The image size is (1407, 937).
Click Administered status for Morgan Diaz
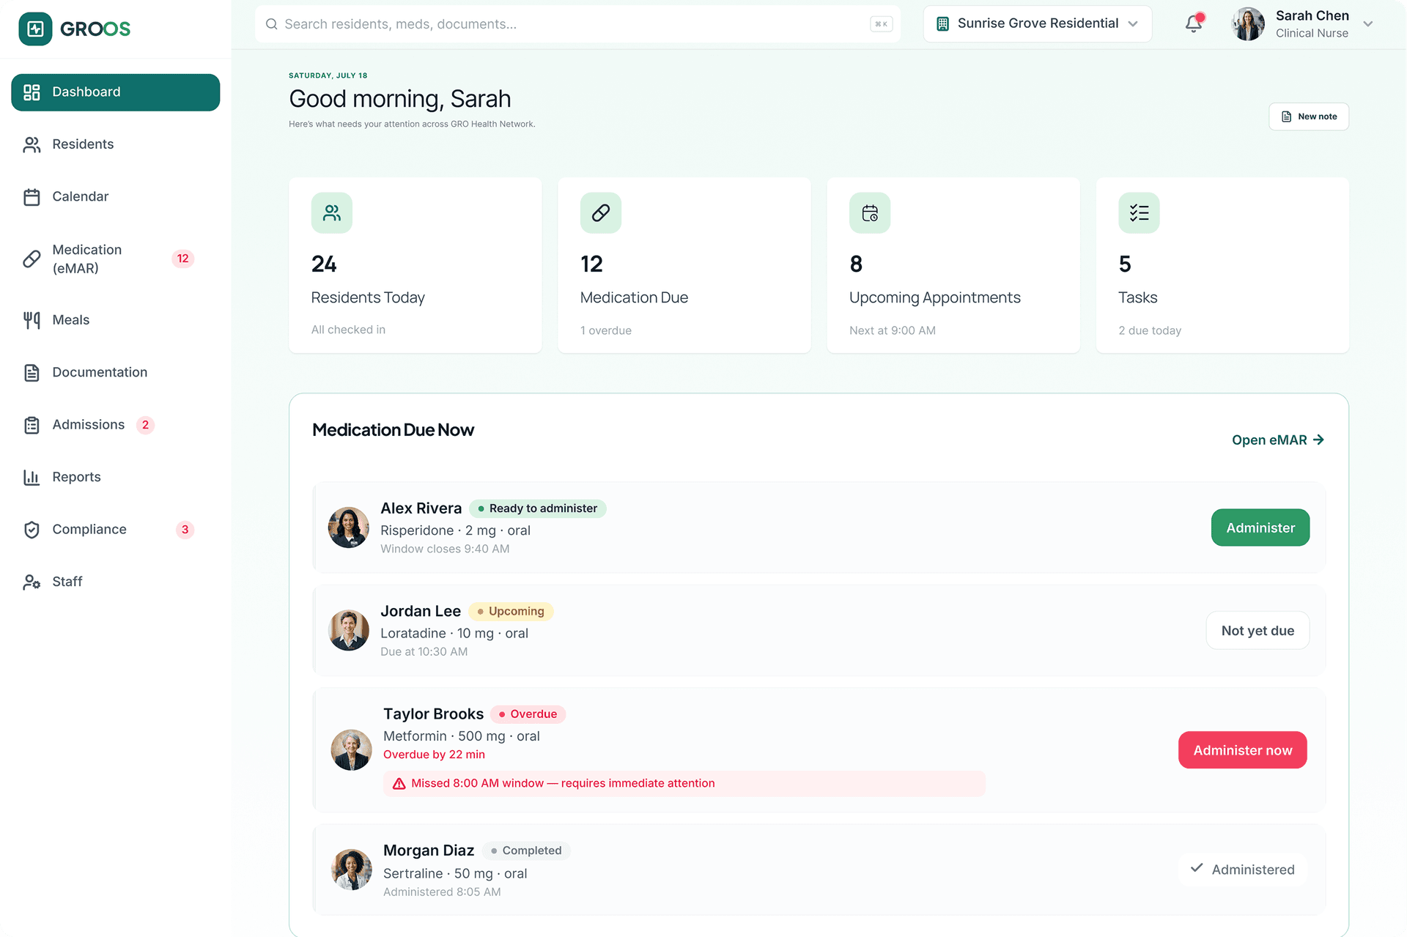[x=1243, y=870]
